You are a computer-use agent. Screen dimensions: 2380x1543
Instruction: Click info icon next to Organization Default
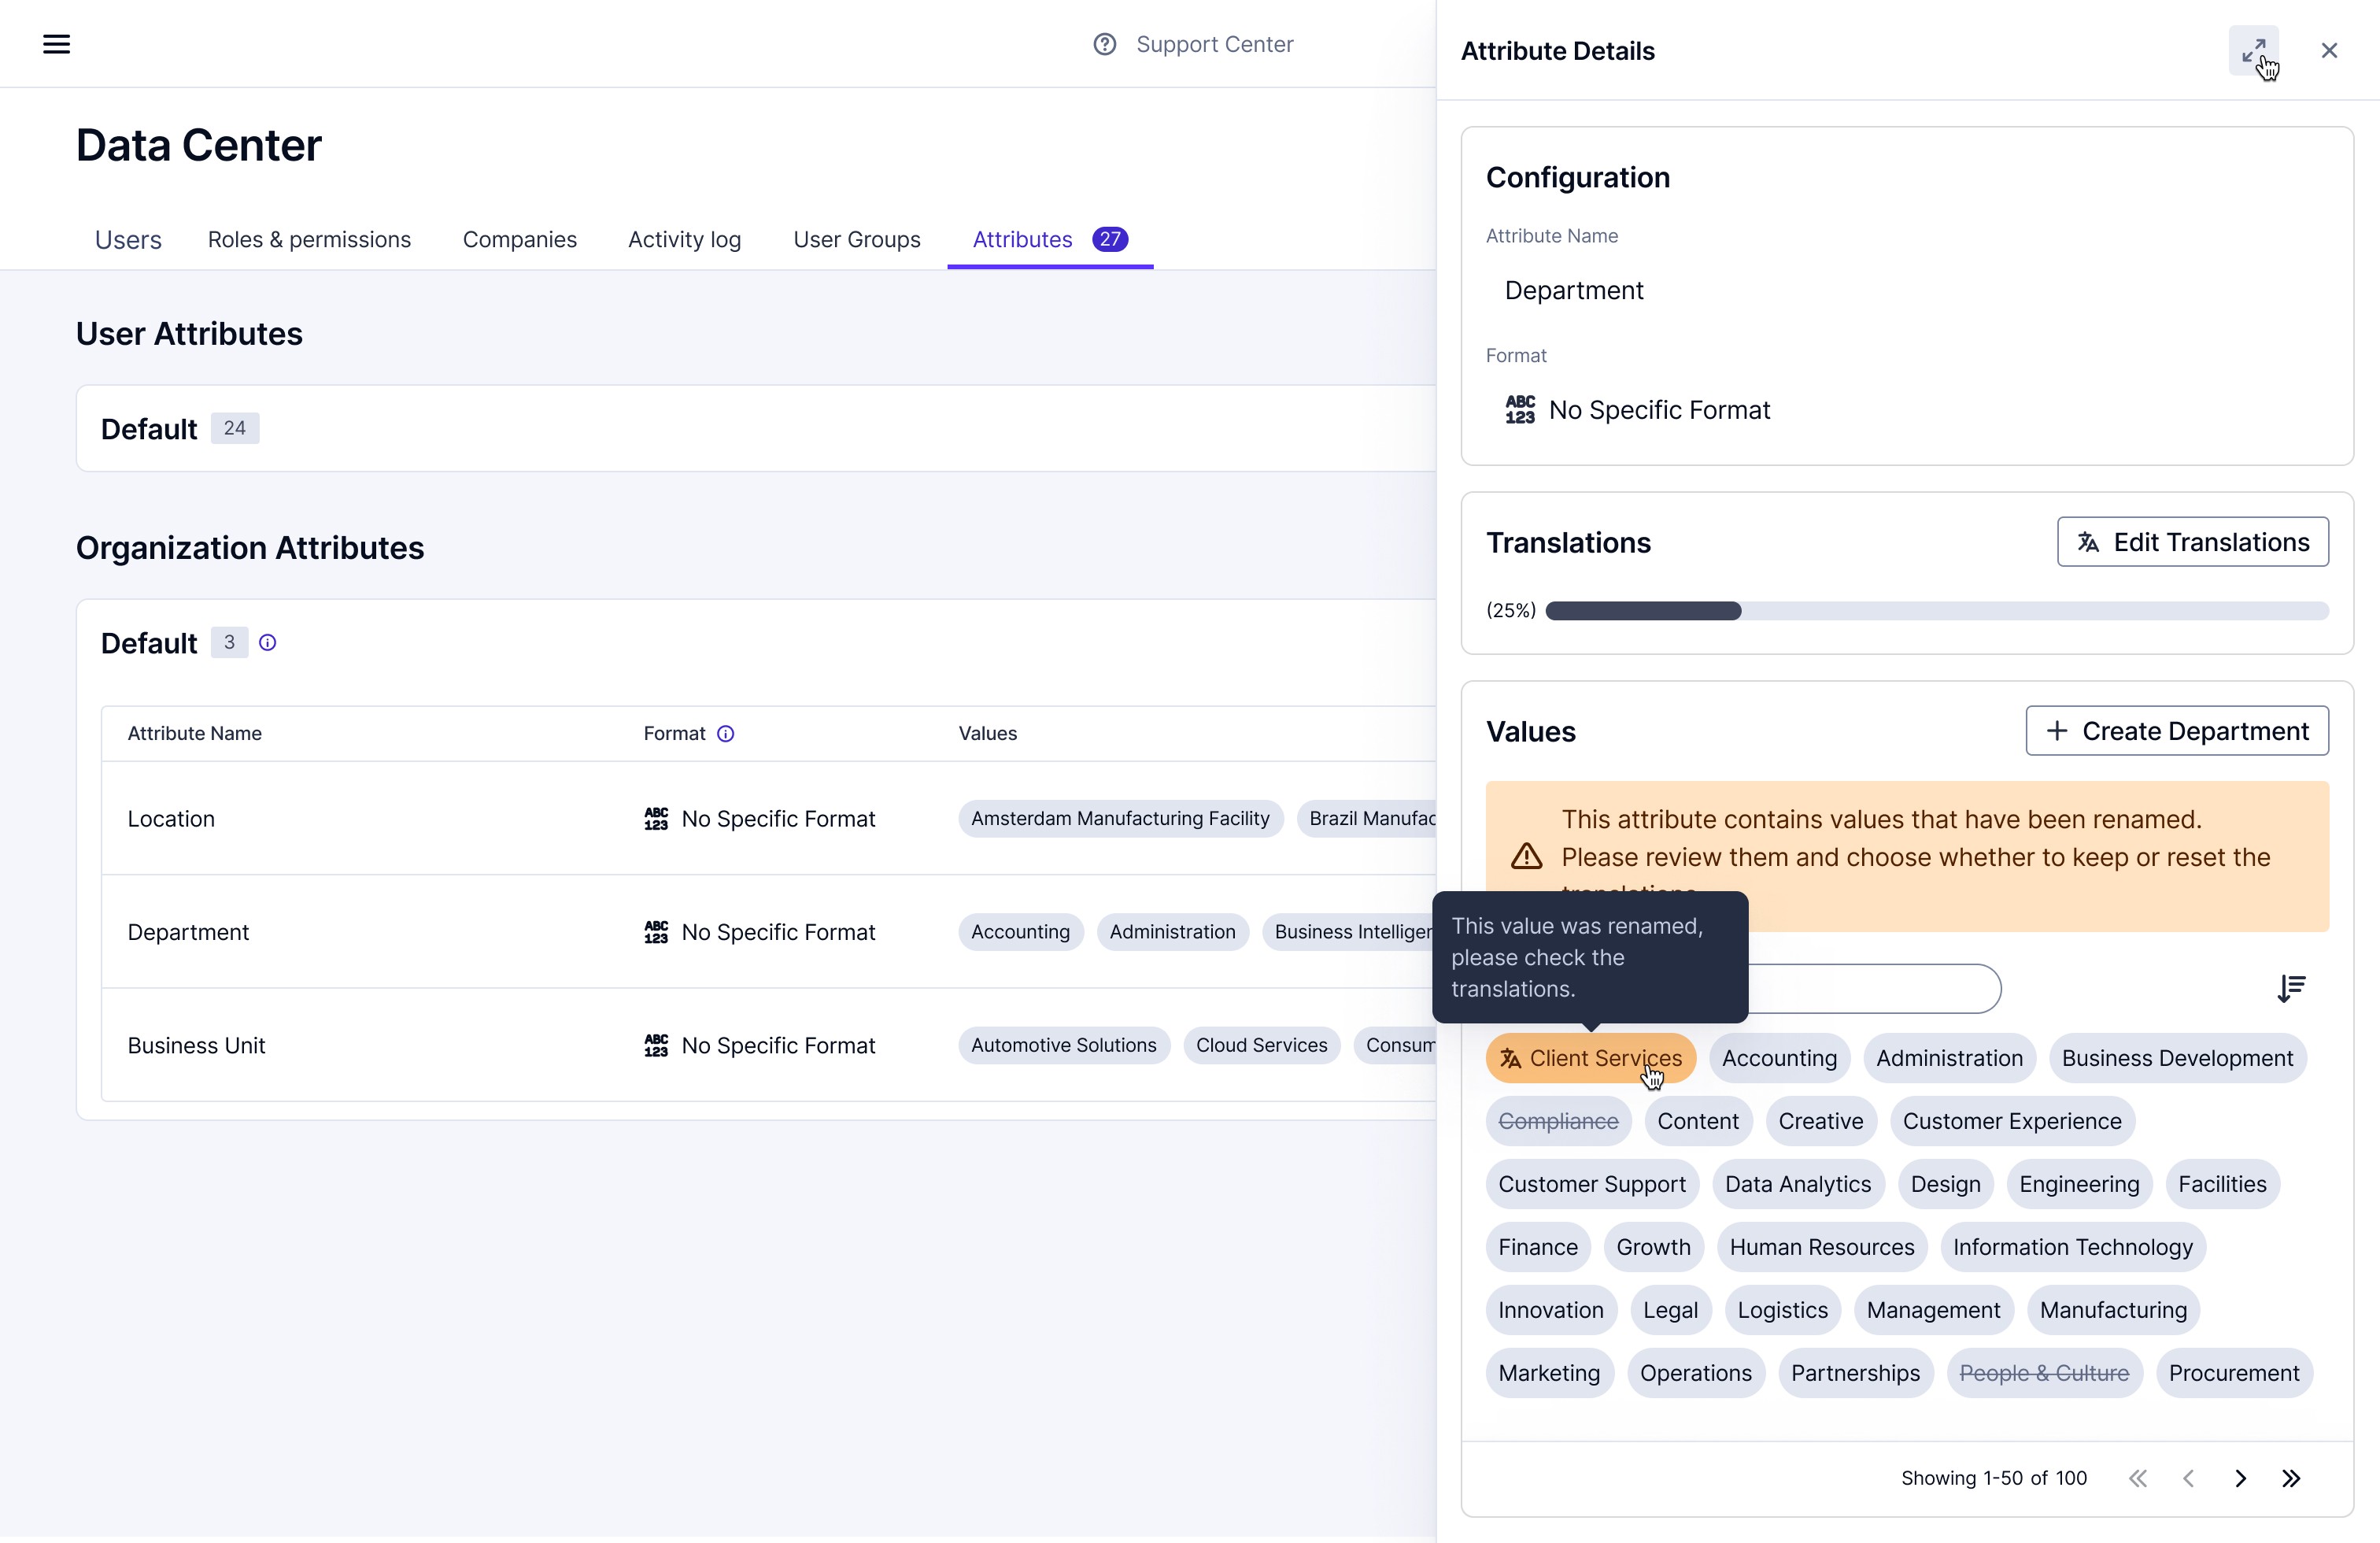(x=267, y=643)
